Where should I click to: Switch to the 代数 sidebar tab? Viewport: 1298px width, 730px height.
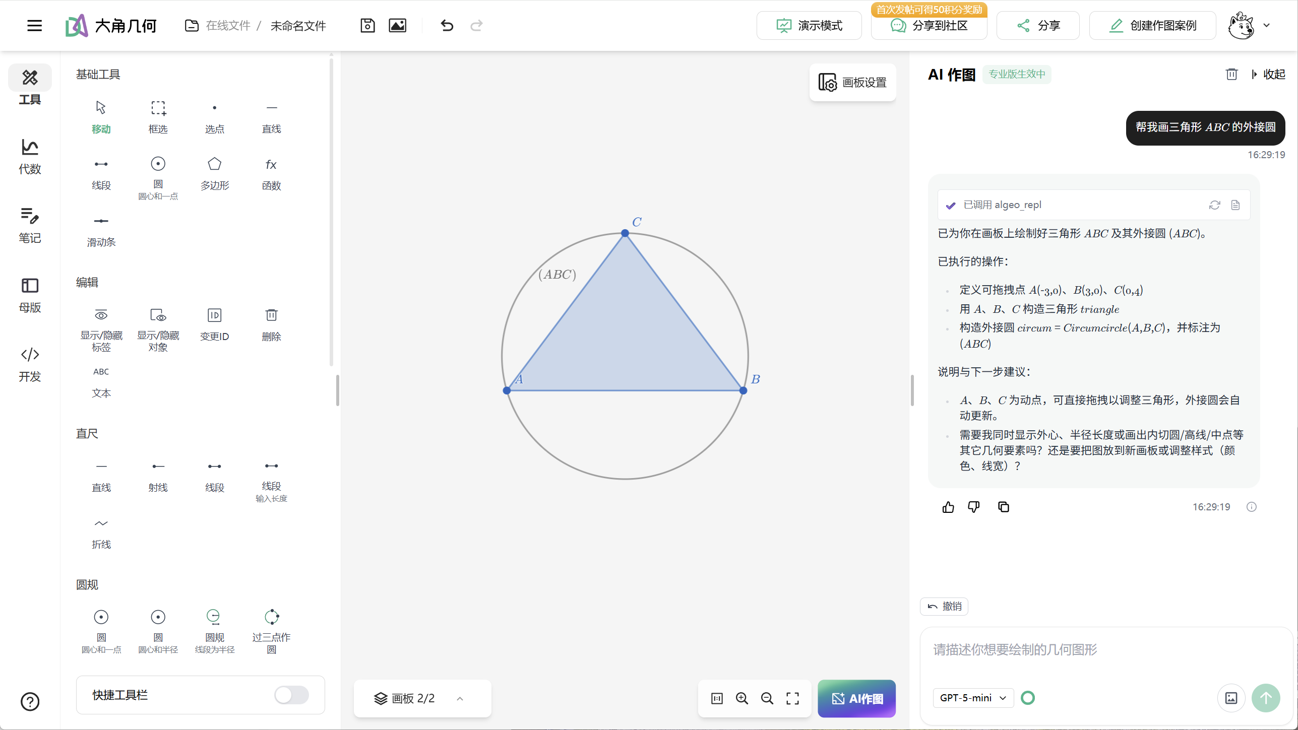click(x=30, y=157)
